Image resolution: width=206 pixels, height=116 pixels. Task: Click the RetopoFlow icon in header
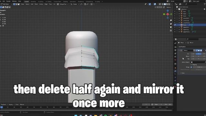pyautogui.click(x=58, y=4)
